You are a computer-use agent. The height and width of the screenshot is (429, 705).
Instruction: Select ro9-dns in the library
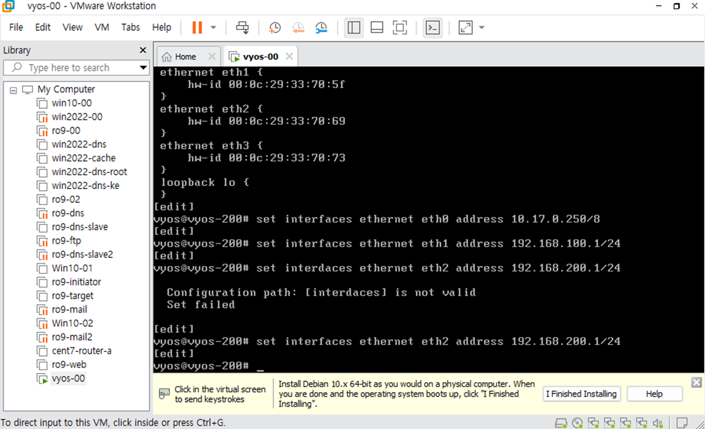(x=68, y=213)
